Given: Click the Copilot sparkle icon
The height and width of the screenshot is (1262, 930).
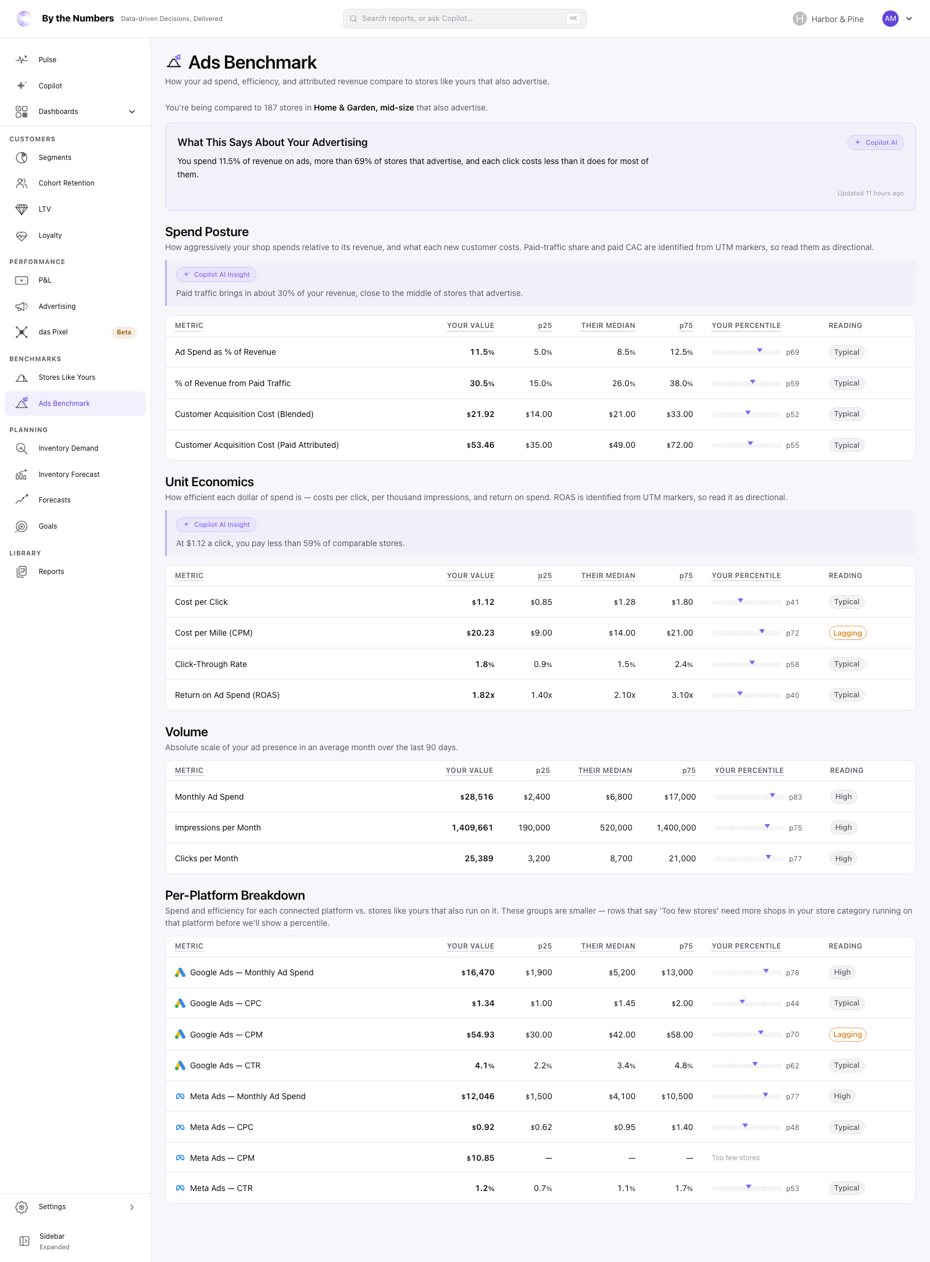Looking at the screenshot, I should click(22, 85).
